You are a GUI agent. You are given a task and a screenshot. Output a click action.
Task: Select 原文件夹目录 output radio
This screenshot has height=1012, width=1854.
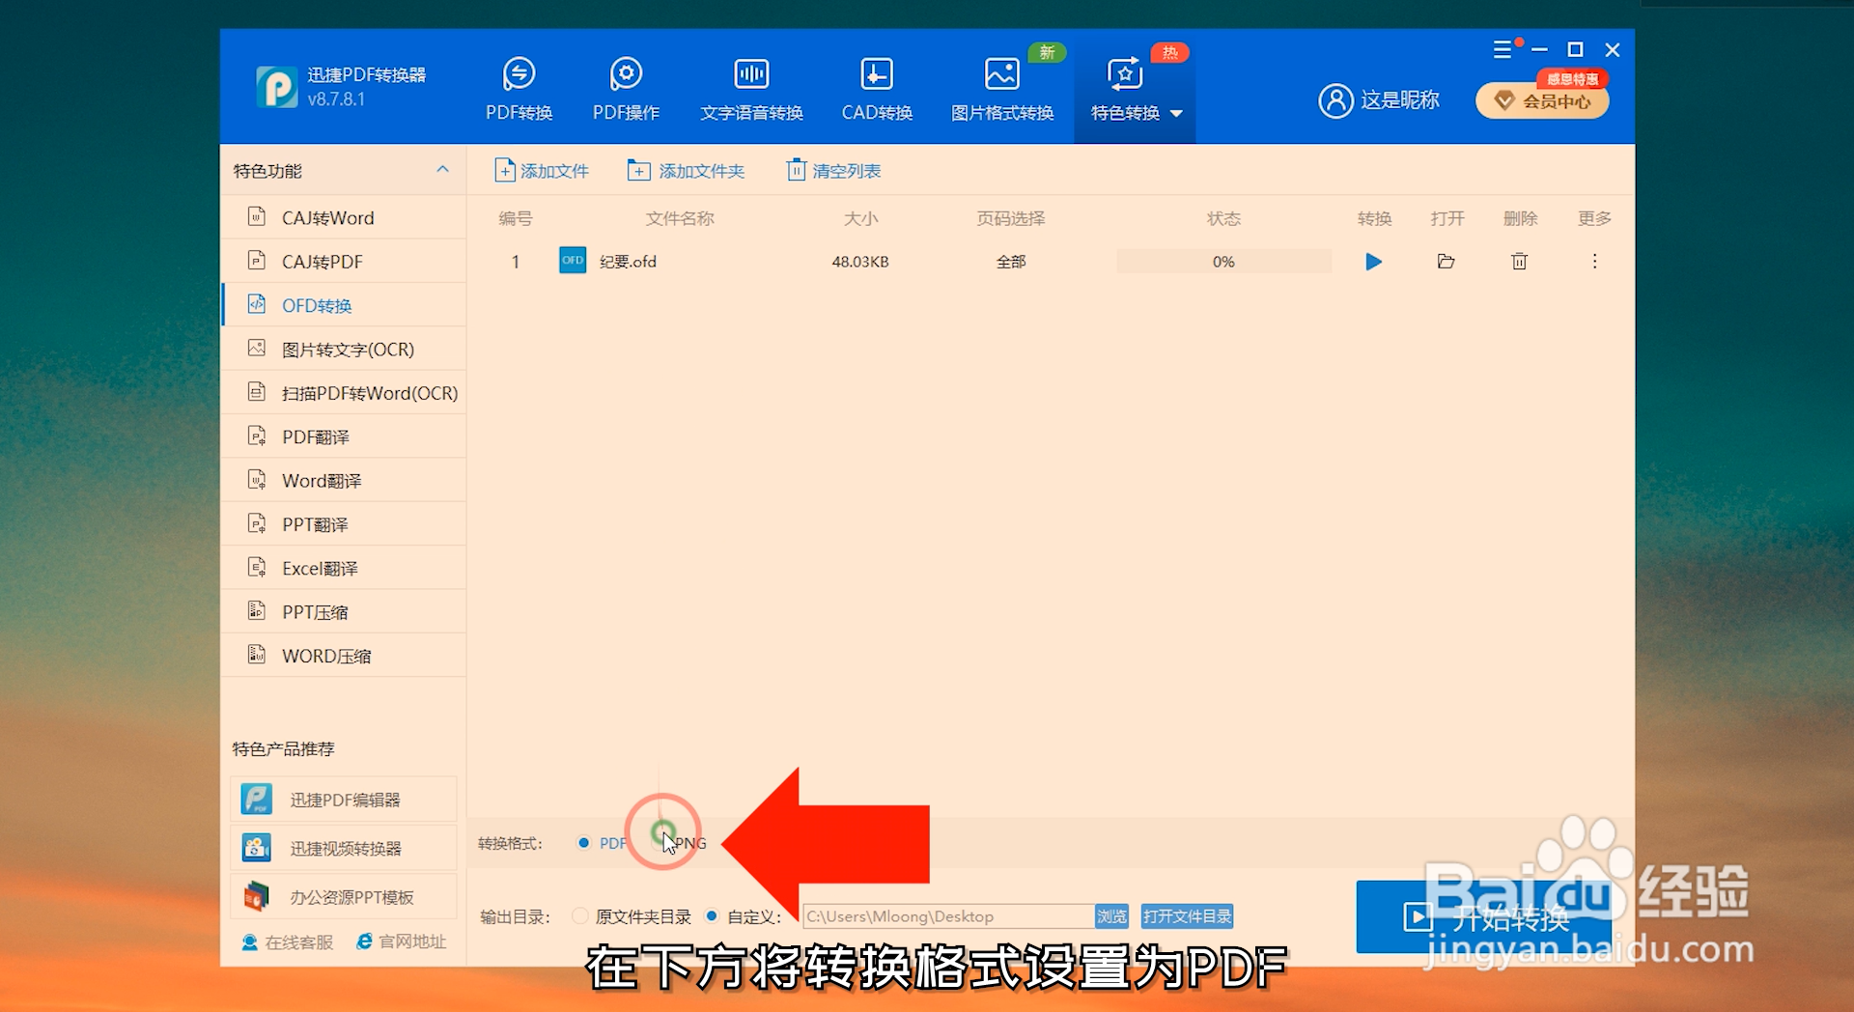(579, 916)
